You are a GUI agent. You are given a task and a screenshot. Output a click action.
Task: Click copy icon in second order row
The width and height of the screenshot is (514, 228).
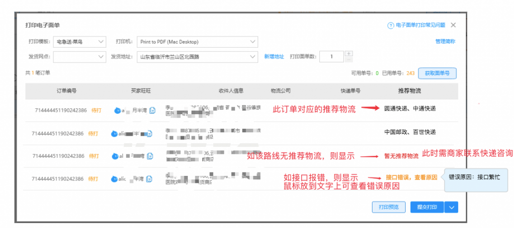click(149, 133)
